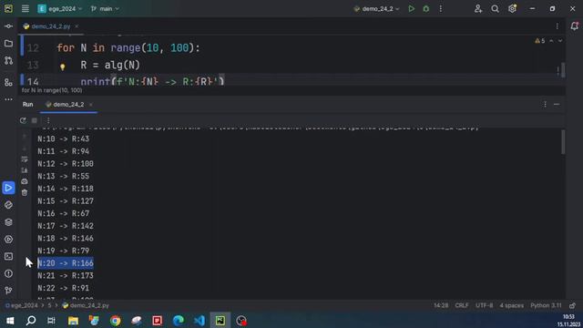Viewport: 583px width, 328px height.
Task: Open the Windows Start menu
Action: (10, 321)
